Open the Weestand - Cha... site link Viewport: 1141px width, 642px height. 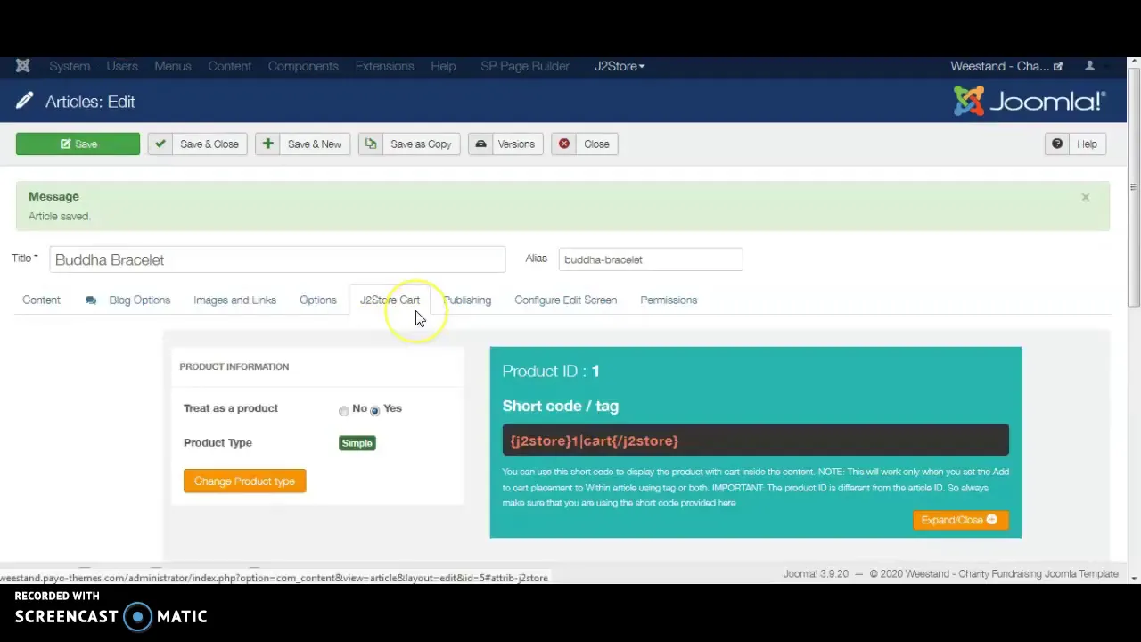tap(1006, 66)
